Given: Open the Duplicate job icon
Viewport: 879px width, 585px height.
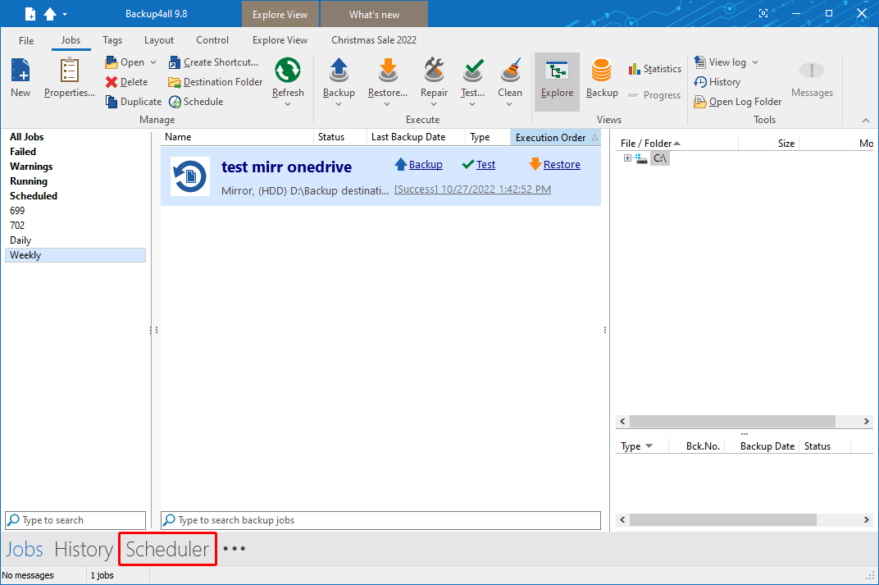Looking at the screenshot, I should [x=133, y=101].
